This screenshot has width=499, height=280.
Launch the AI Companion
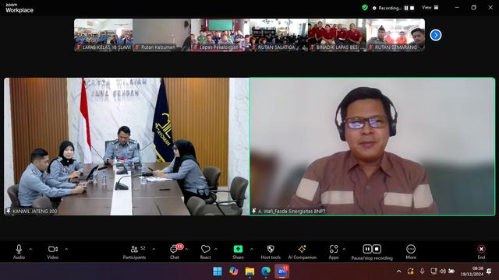[302, 252]
